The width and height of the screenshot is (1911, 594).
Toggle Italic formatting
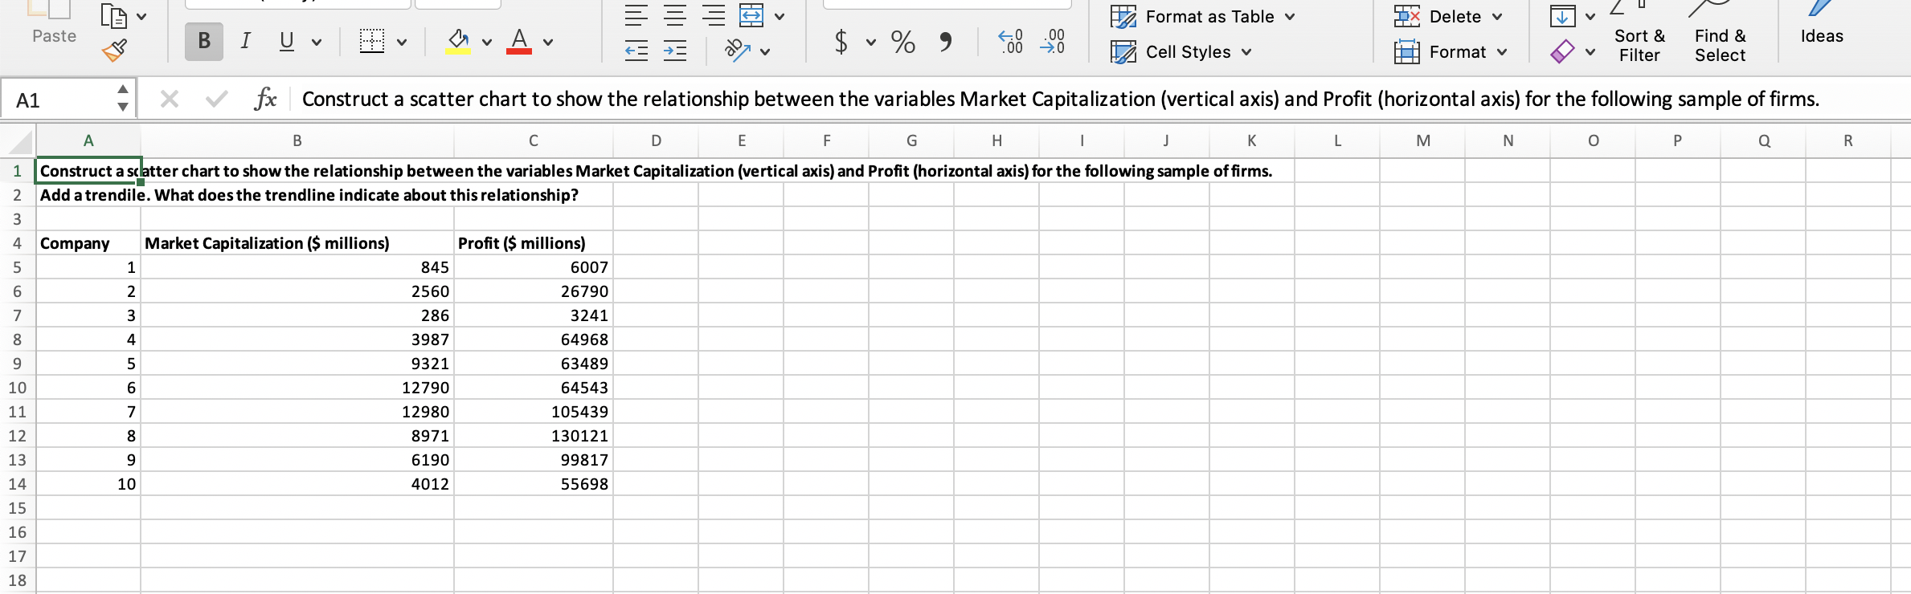[x=245, y=41]
